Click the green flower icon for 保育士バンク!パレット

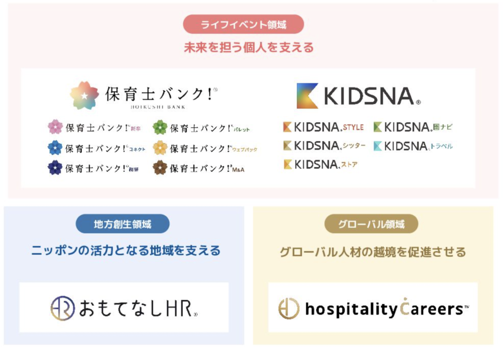160,127
